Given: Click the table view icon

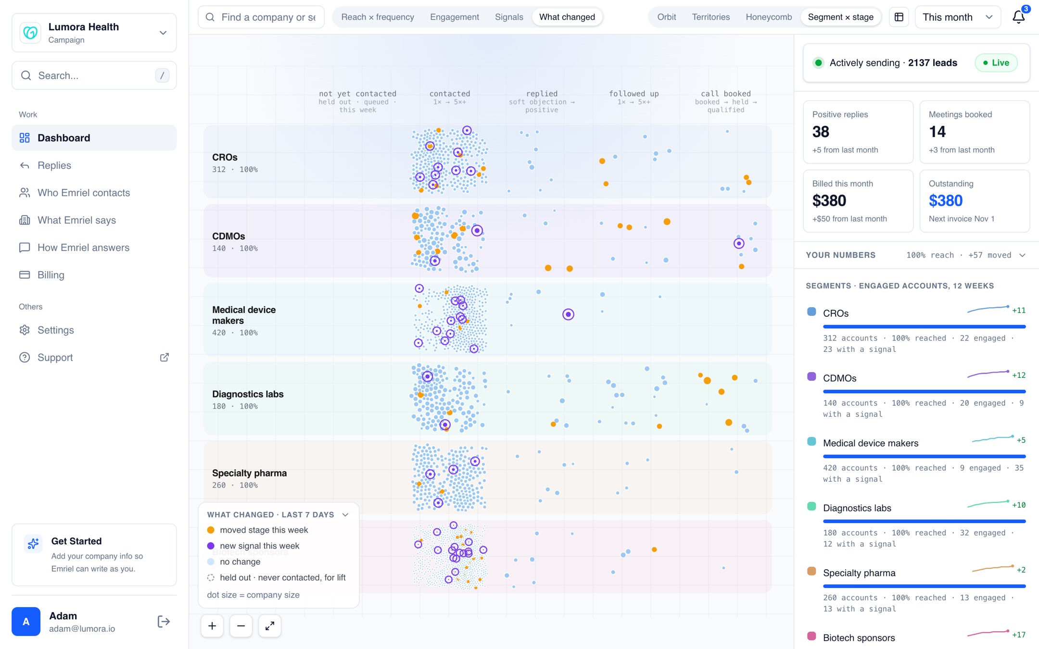Looking at the screenshot, I should pos(899,17).
